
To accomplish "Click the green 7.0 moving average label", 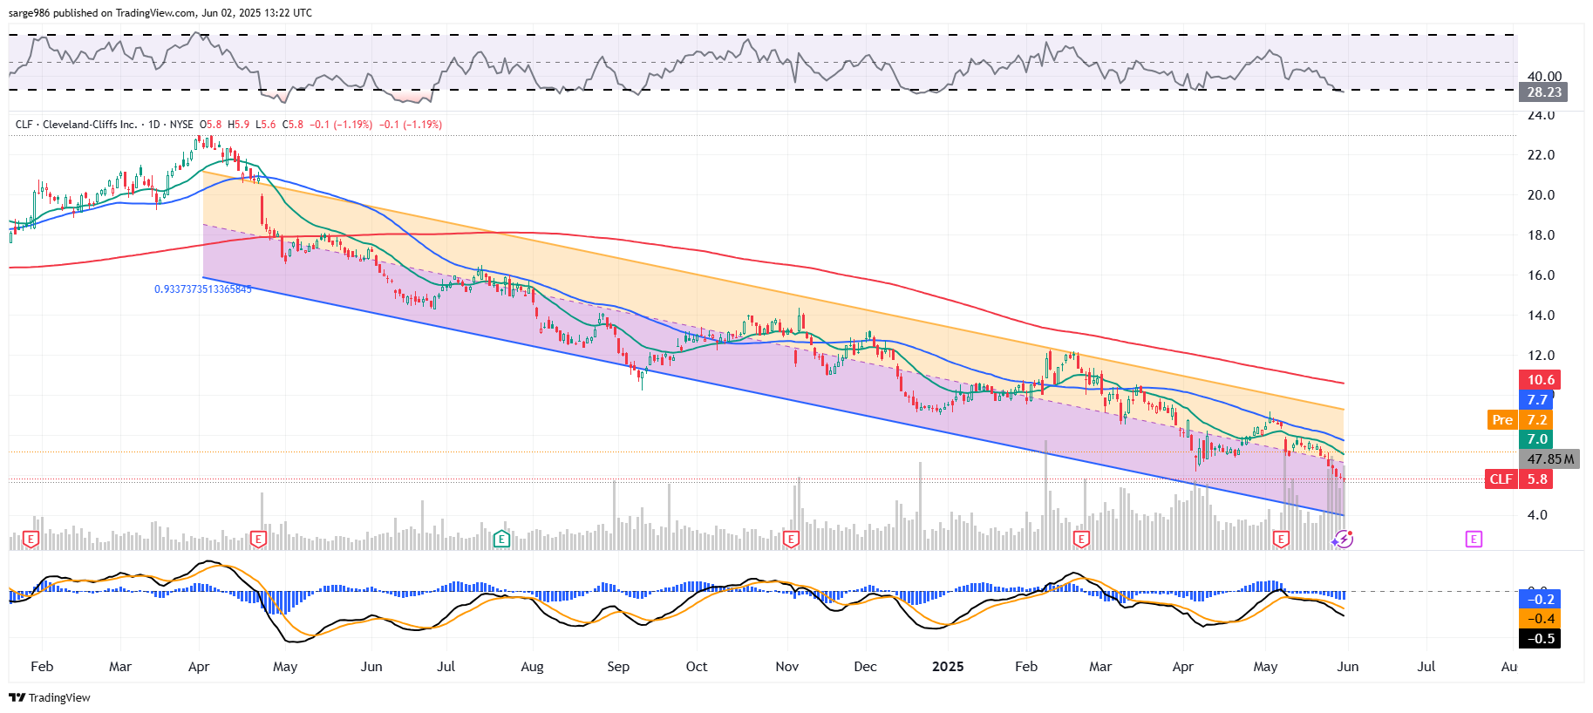I will [1537, 439].
